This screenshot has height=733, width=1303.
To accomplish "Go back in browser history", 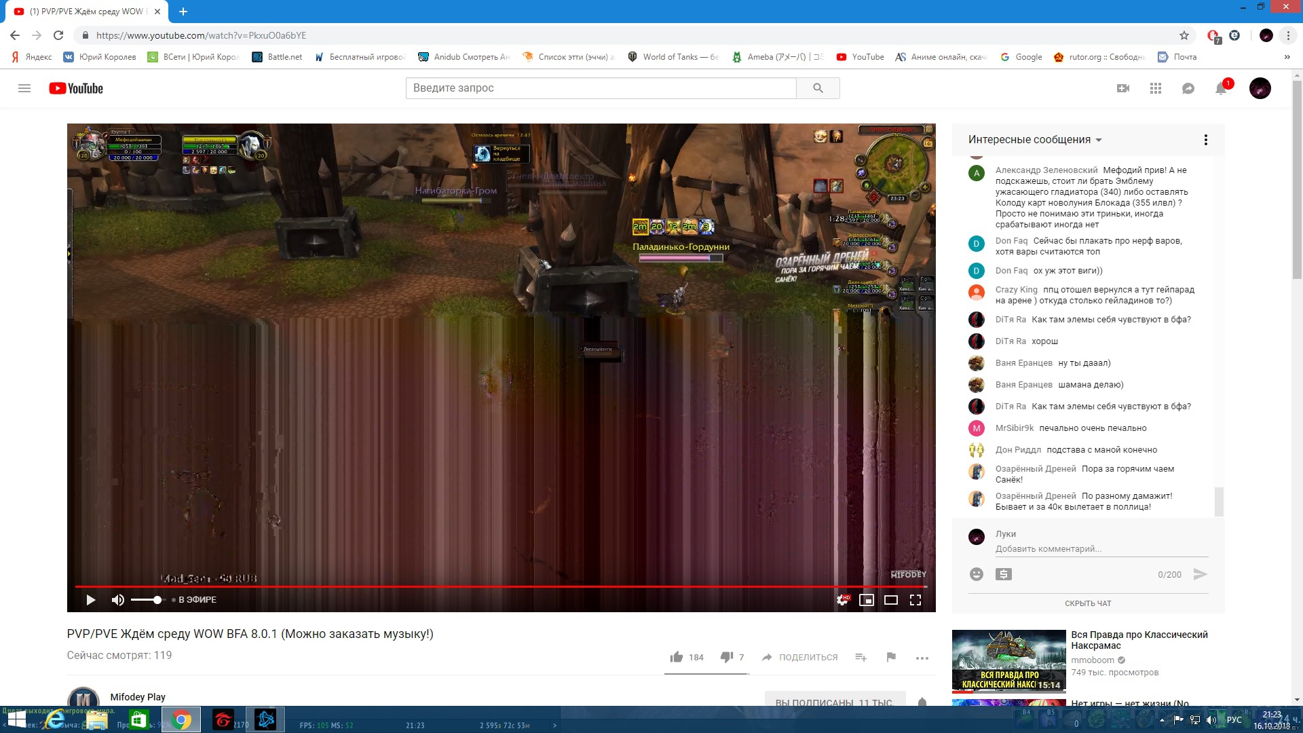I will coord(15,35).
